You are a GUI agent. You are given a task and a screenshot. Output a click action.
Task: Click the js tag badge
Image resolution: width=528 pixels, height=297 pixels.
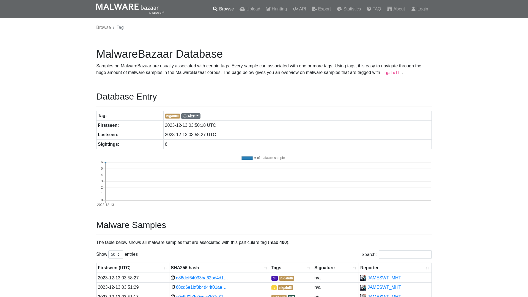click(274, 288)
